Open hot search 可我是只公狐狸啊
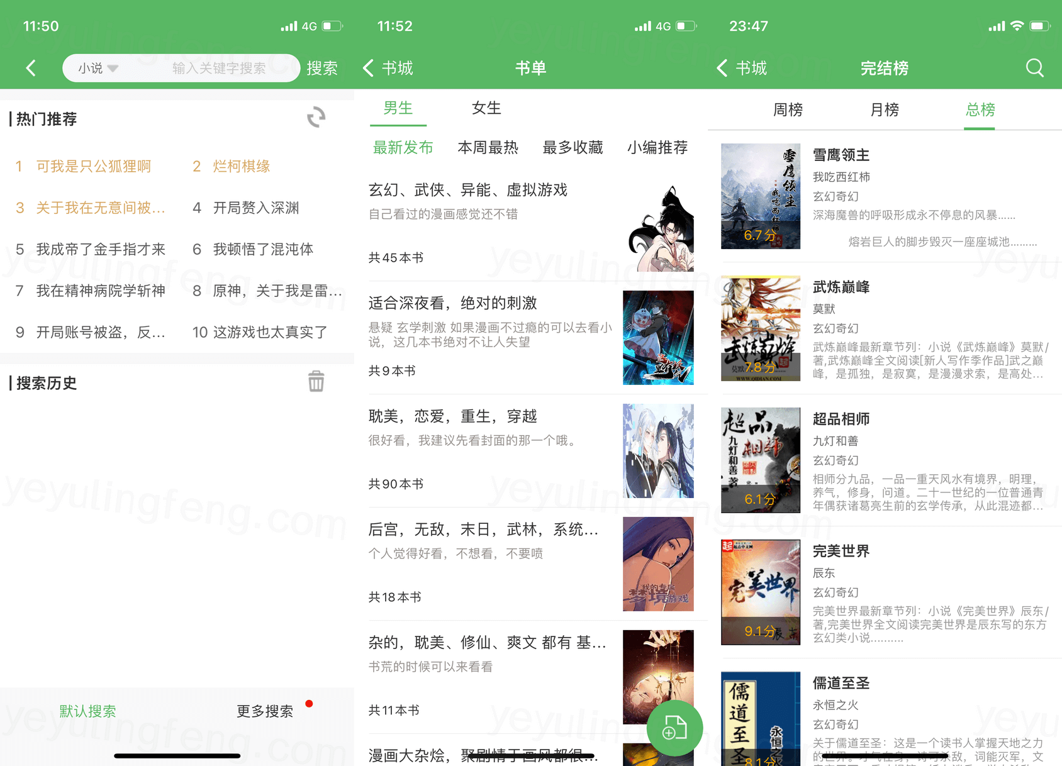This screenshot has width=1062, height=766. coord(93,166)
